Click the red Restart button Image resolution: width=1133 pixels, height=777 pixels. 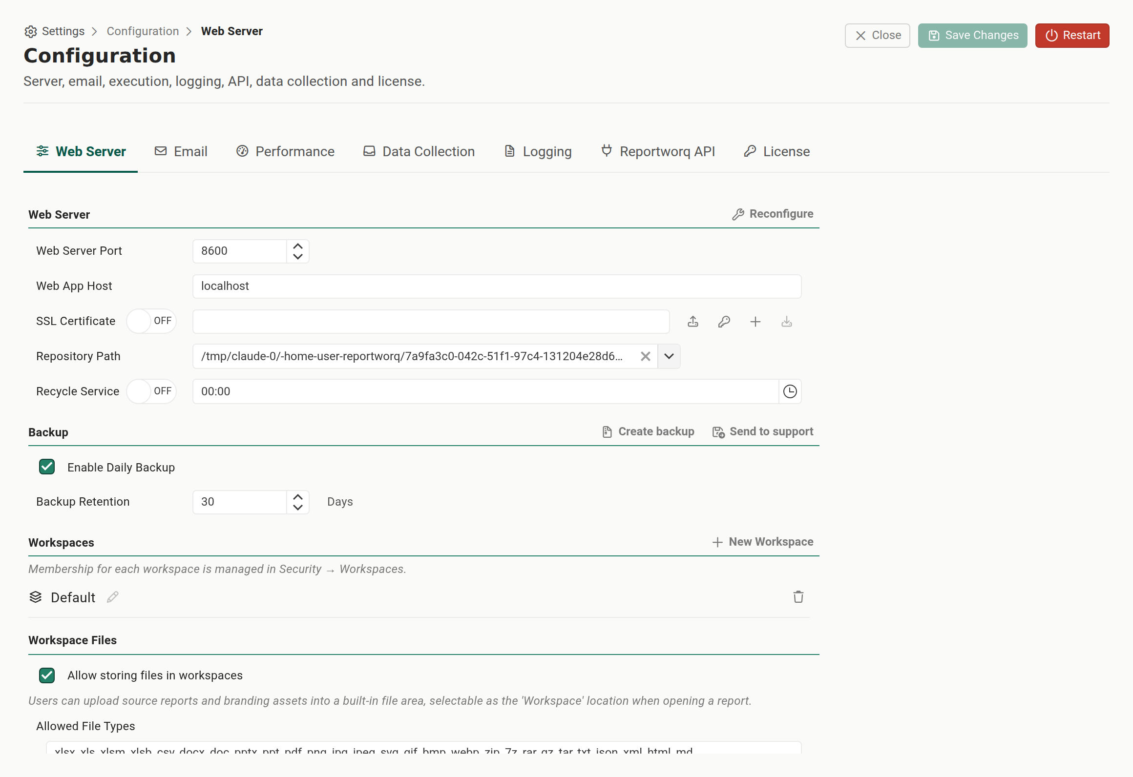point(1072,36)
